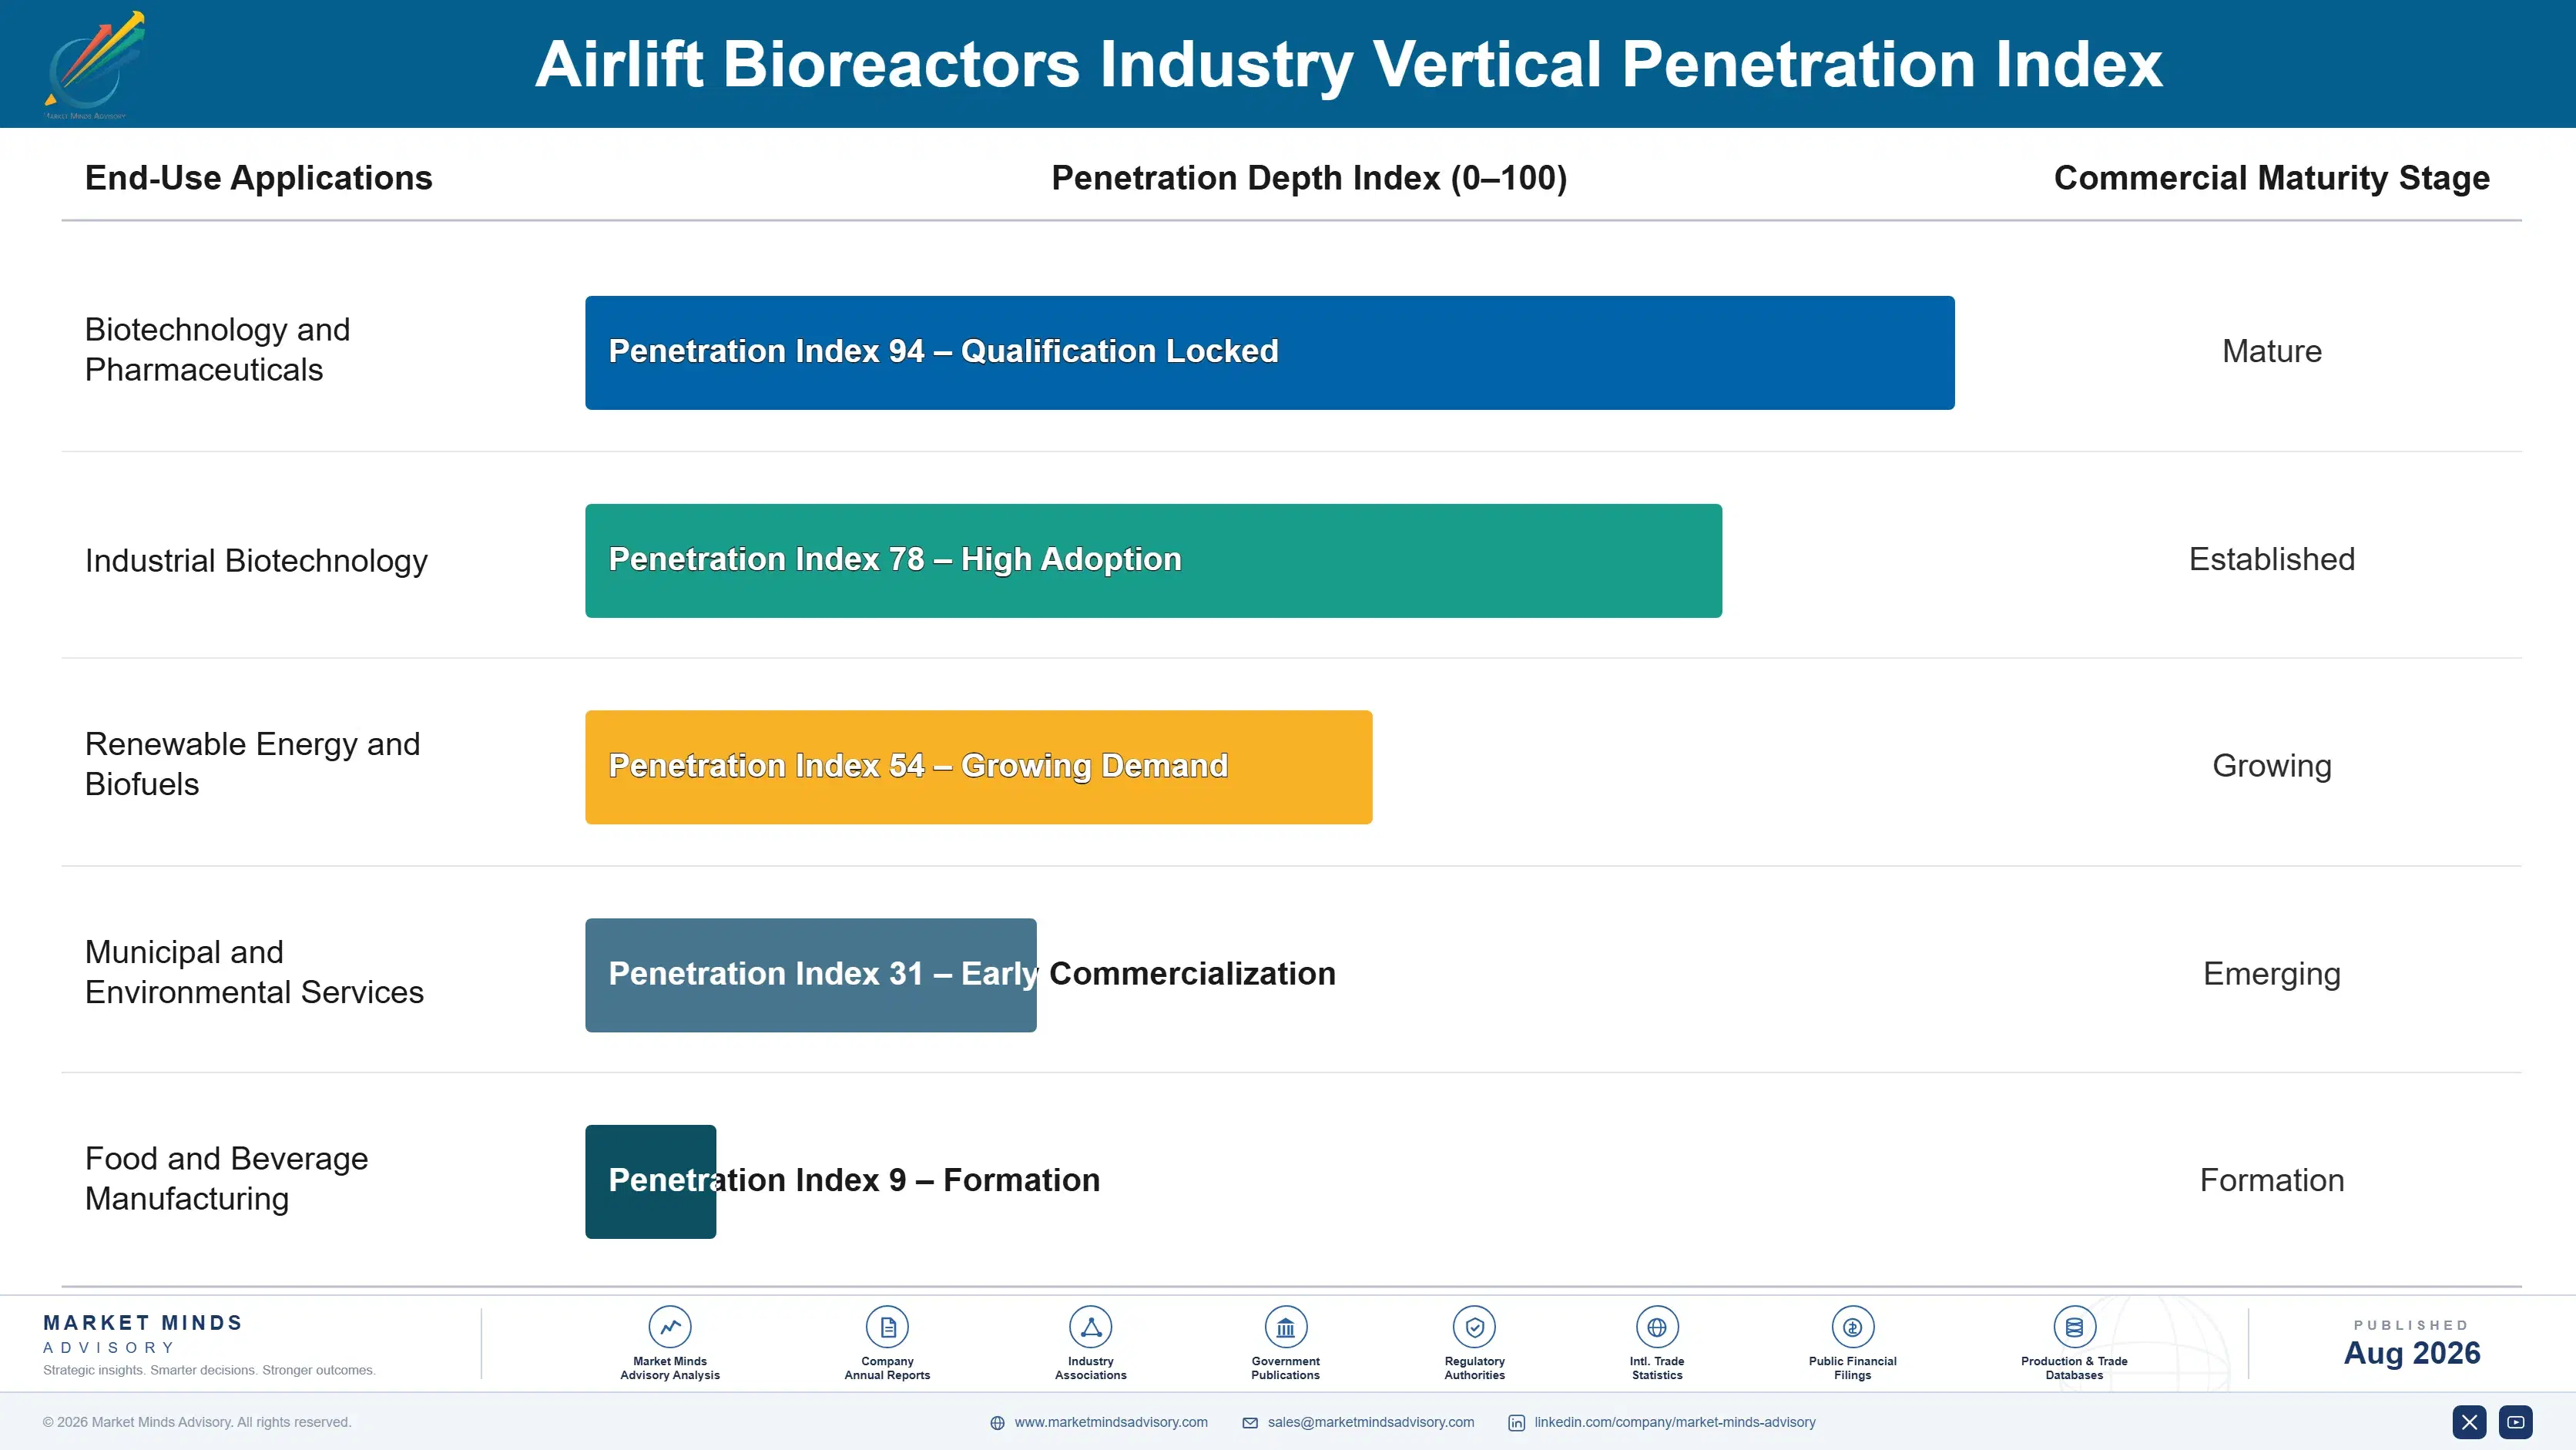Click the Regulatory Authorities shield icon

pos(1474,1327)
